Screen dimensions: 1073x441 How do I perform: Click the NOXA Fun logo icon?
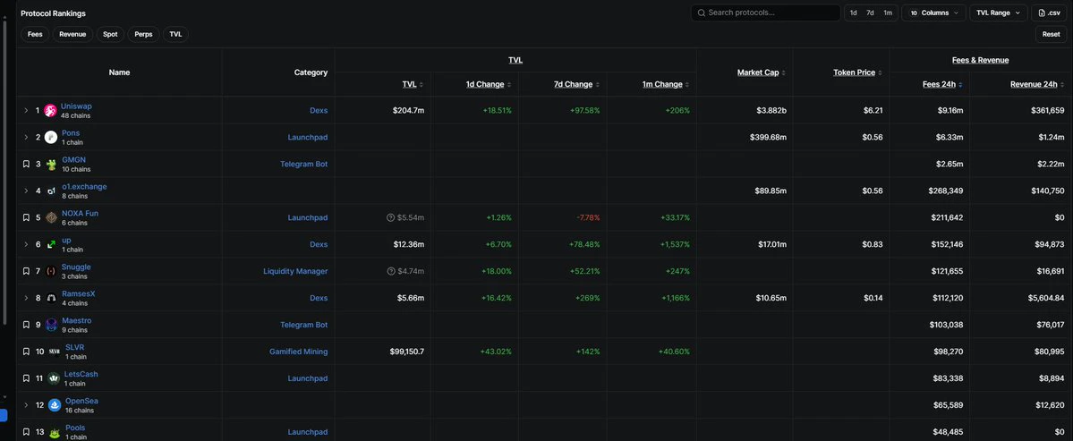(51, 217)
